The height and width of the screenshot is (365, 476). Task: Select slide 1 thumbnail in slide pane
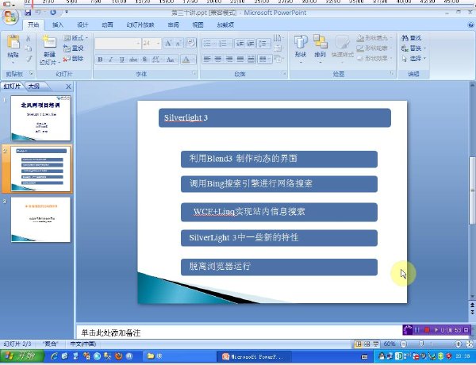(x=40, y=118)
